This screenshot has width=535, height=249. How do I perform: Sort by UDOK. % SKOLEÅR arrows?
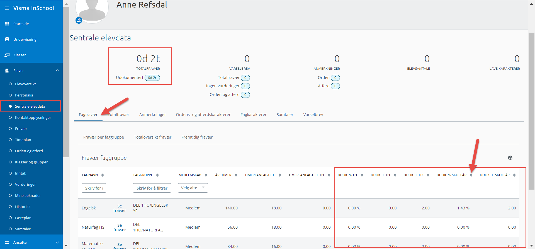(x=471, y=175)
